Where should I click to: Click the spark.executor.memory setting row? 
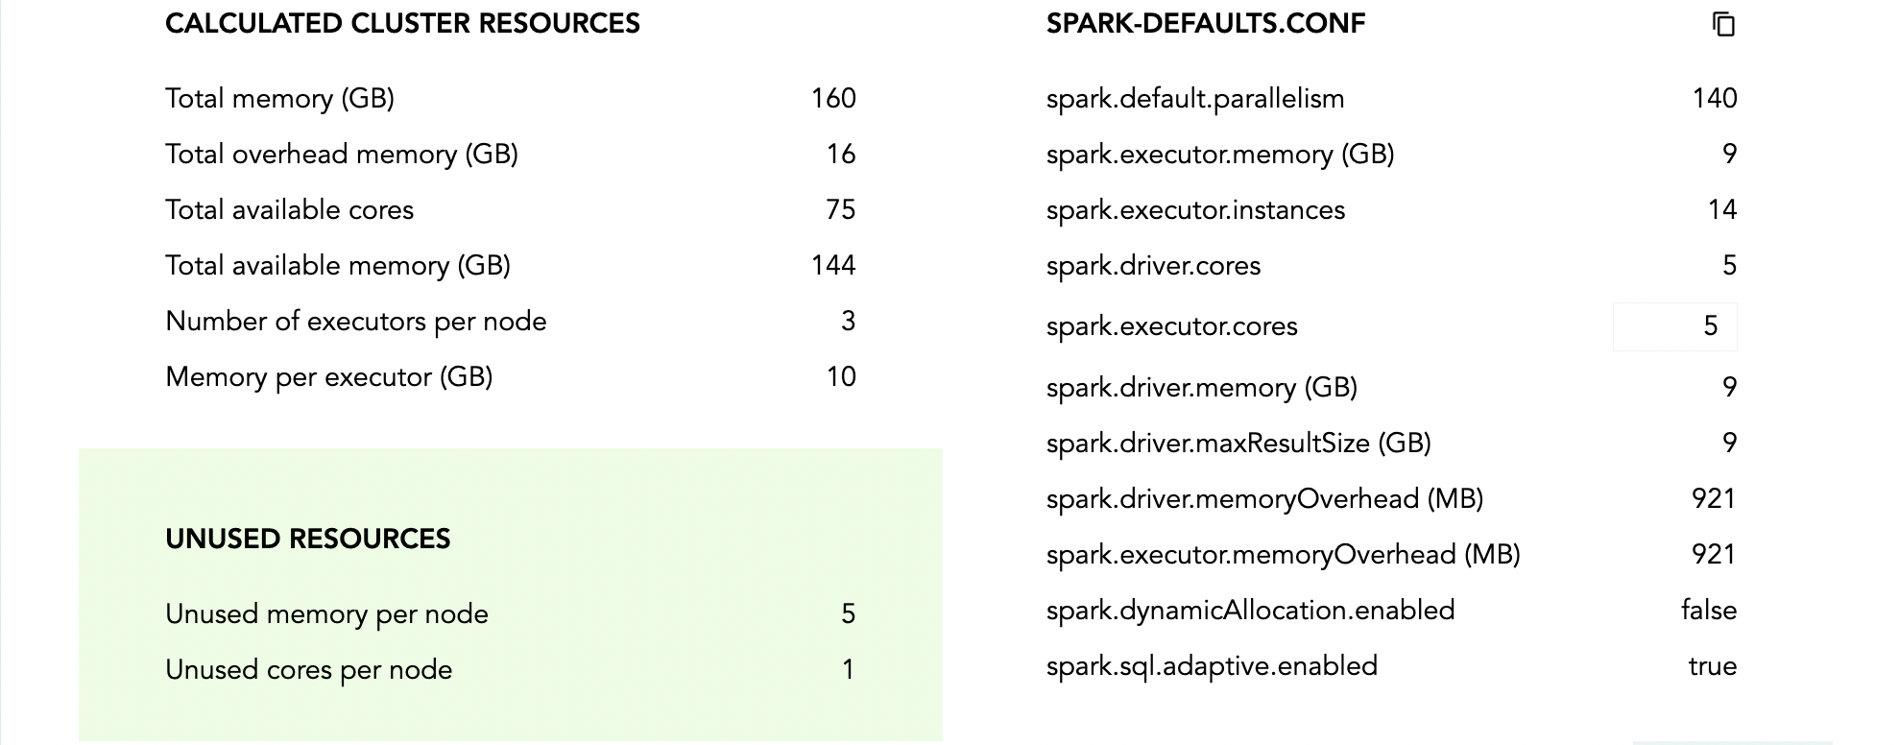(1219, 154)
